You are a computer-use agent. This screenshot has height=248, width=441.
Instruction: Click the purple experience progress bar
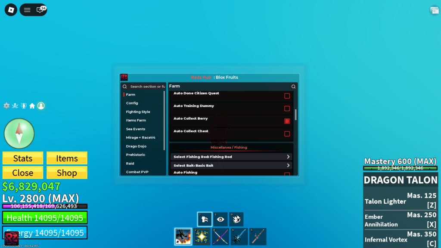[45, 206]
